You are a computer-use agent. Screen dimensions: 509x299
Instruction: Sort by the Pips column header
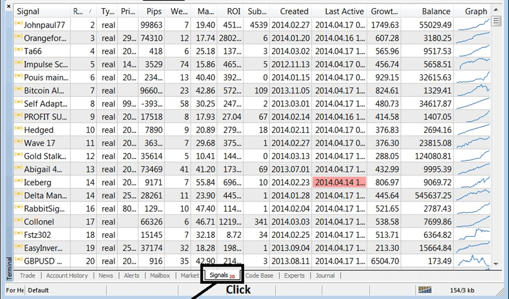pyautogui.click(x=151, y=12)
